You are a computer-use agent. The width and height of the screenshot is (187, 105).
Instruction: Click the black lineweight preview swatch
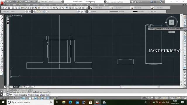(x=135, y=11)
